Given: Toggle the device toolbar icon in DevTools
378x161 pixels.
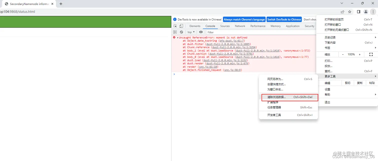Looking at the screenshot, I should pyautogui.click(x=181, y=26).
